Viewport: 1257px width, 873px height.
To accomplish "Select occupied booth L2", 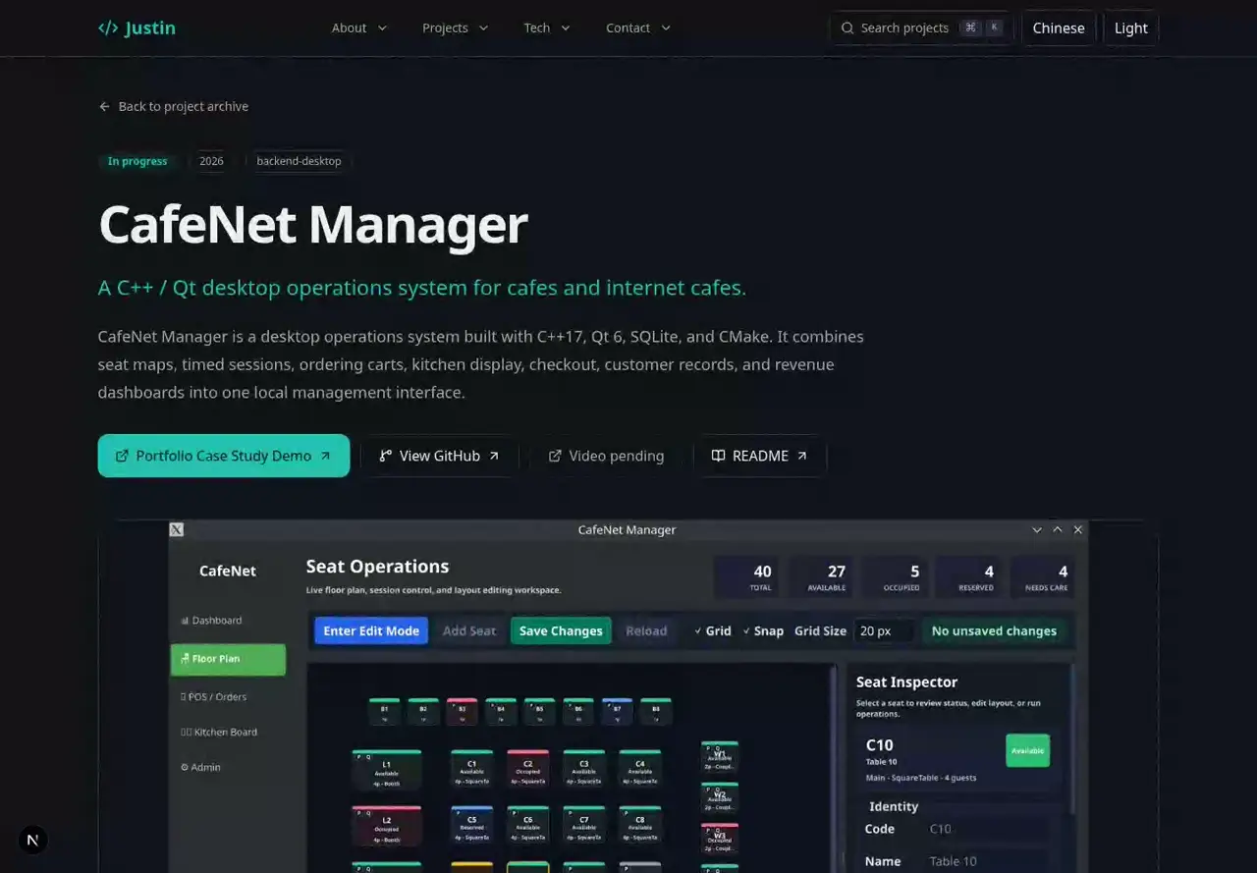I will 386,826.
